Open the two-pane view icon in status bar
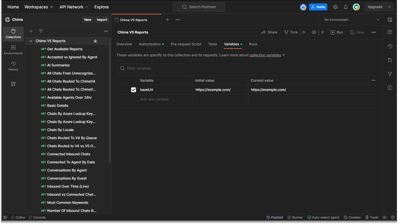The image size is (398, 224). pyautogui.click(x=385, y=217)
